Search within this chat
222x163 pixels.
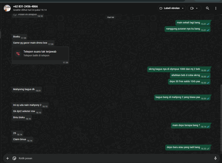pos(207,8)
